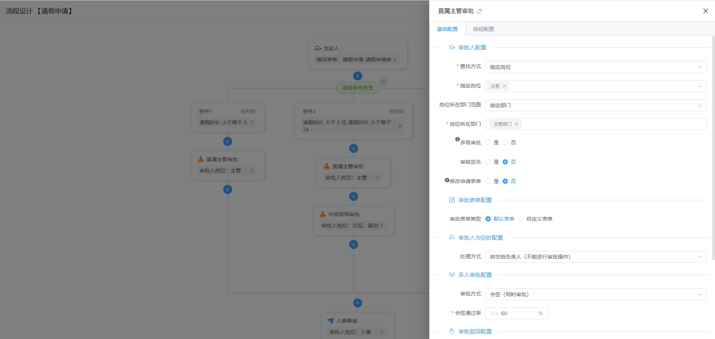Click the 多人审批配置 section icon

[452, 275]
